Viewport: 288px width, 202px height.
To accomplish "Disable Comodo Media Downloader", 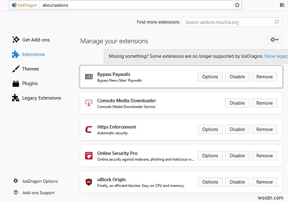I will (237, 103).
